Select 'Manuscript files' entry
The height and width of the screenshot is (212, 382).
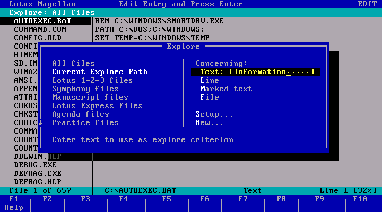pyautogui.click(x=90, y=98)
